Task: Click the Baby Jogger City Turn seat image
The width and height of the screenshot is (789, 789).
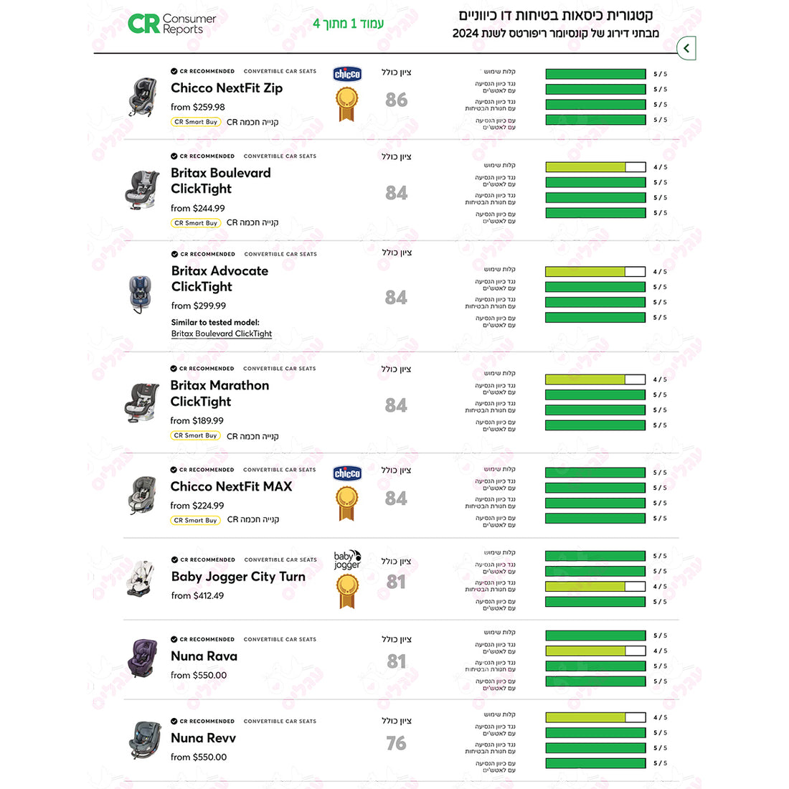Action: pyautogui.click(x=141, y=579)
